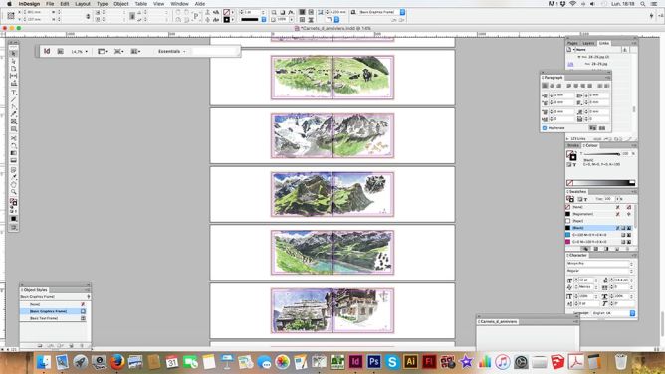Select the Zoom tool in toolbox
Viewport: 665px width, 374px height.
point(14,192)
